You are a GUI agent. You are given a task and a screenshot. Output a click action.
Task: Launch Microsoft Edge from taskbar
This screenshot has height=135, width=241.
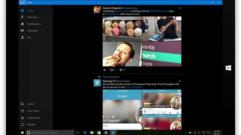click(85, 133)
